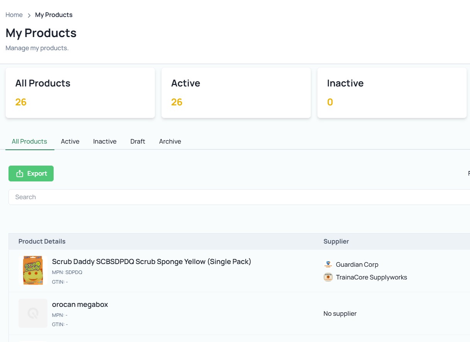Go to the Home breadcrumb link
Viewport: 470px width, 342px height.
click(x=14, y=15)
